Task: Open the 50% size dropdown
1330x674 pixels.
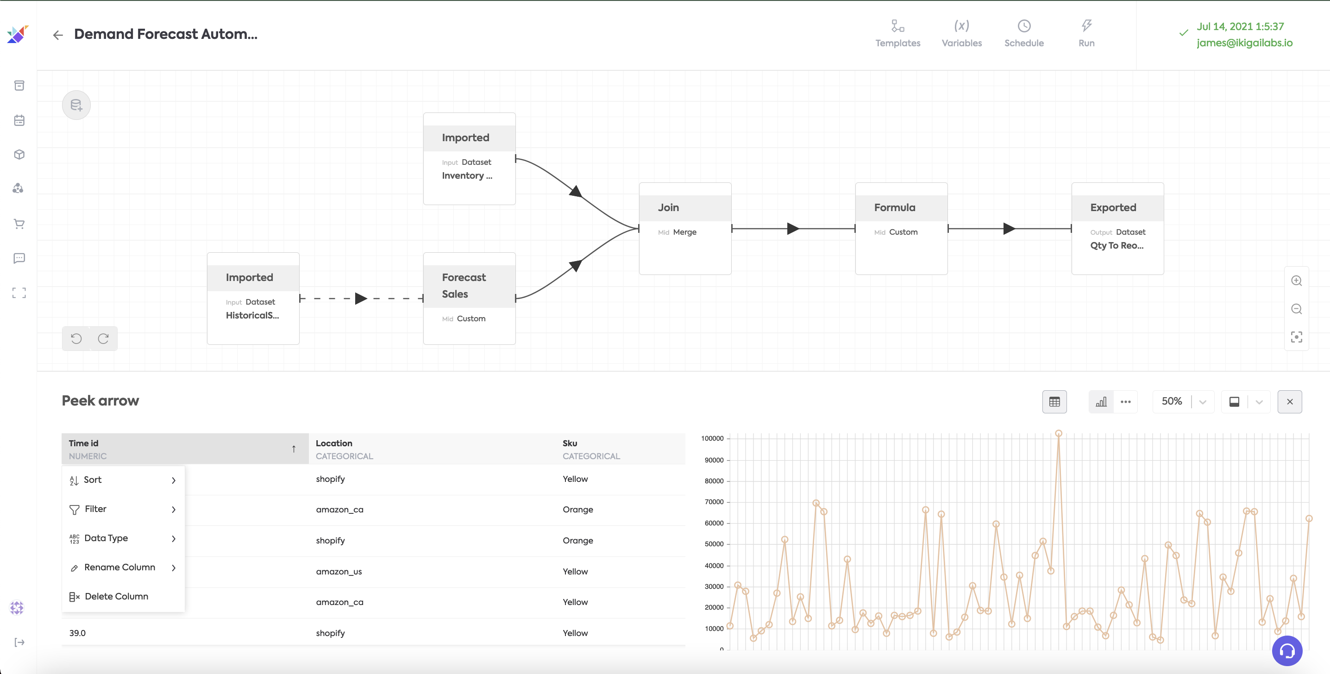Action: point(1203,402)
